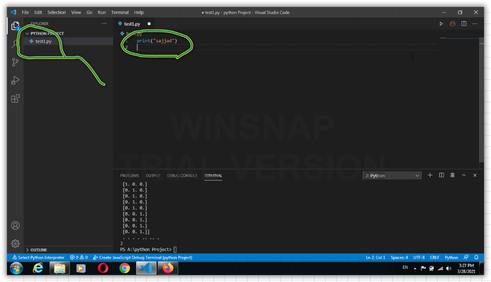Split the editor to the right
The width and height of the screenshot is (491, 282).
pyautogui.click(x=464, y=24)
